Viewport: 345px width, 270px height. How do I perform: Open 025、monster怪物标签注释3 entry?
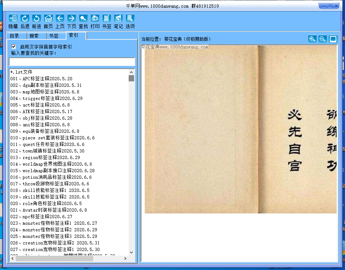(x=54, y=236)
